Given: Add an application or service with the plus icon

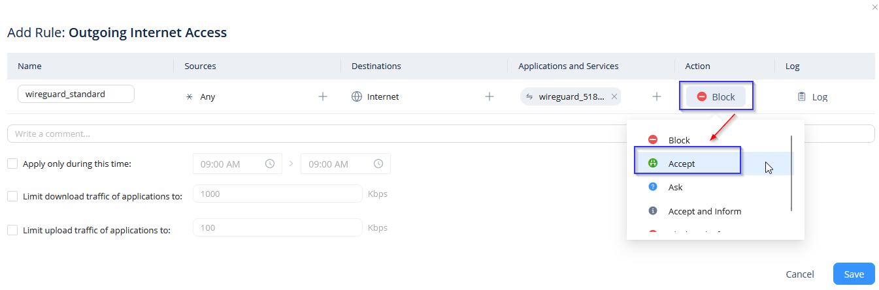Looking at the screenshot, I should pyautogui.click(x=657, y=96).
